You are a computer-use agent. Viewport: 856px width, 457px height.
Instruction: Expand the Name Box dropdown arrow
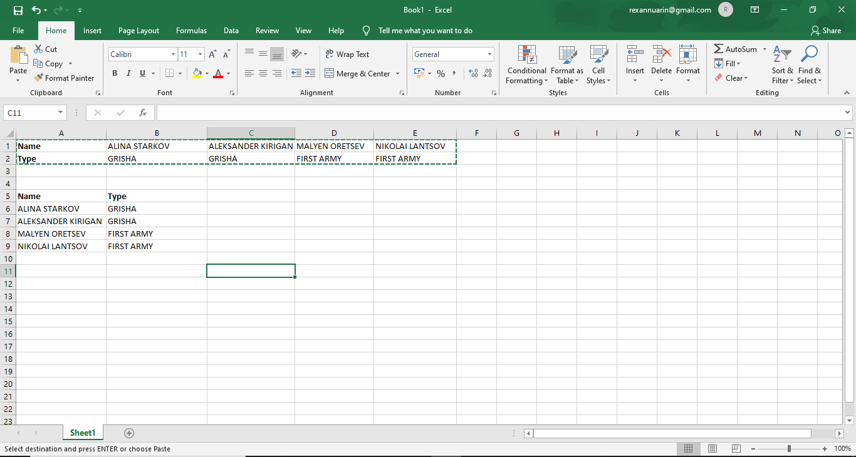point(61,113)
